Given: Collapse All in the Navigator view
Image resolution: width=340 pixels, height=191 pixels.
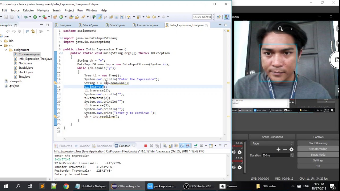Looking at the screenshot, I should tap(27, 31).
